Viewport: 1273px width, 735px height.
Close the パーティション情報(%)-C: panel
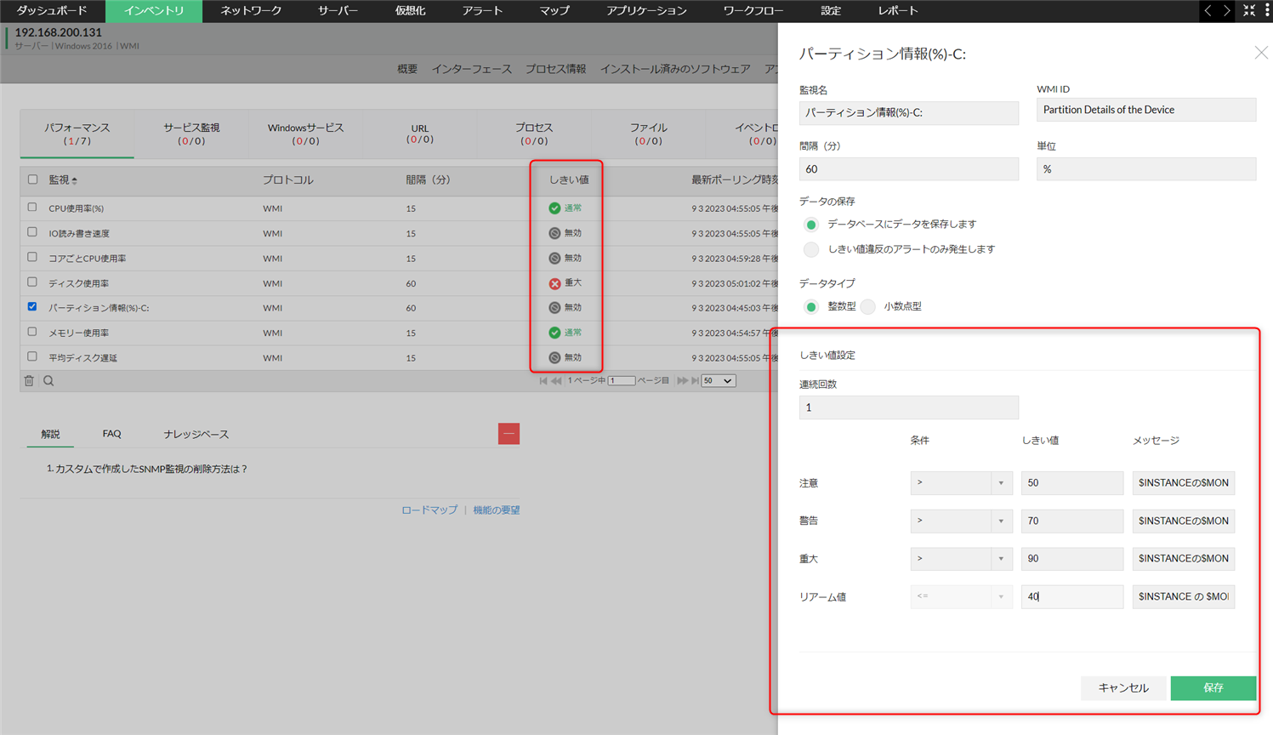[x=1261, y=53]
